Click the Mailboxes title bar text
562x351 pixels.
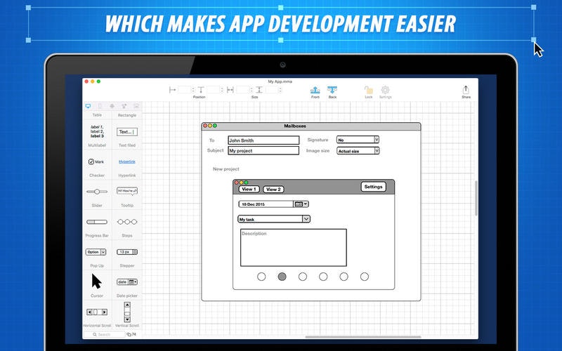(295, 126)
